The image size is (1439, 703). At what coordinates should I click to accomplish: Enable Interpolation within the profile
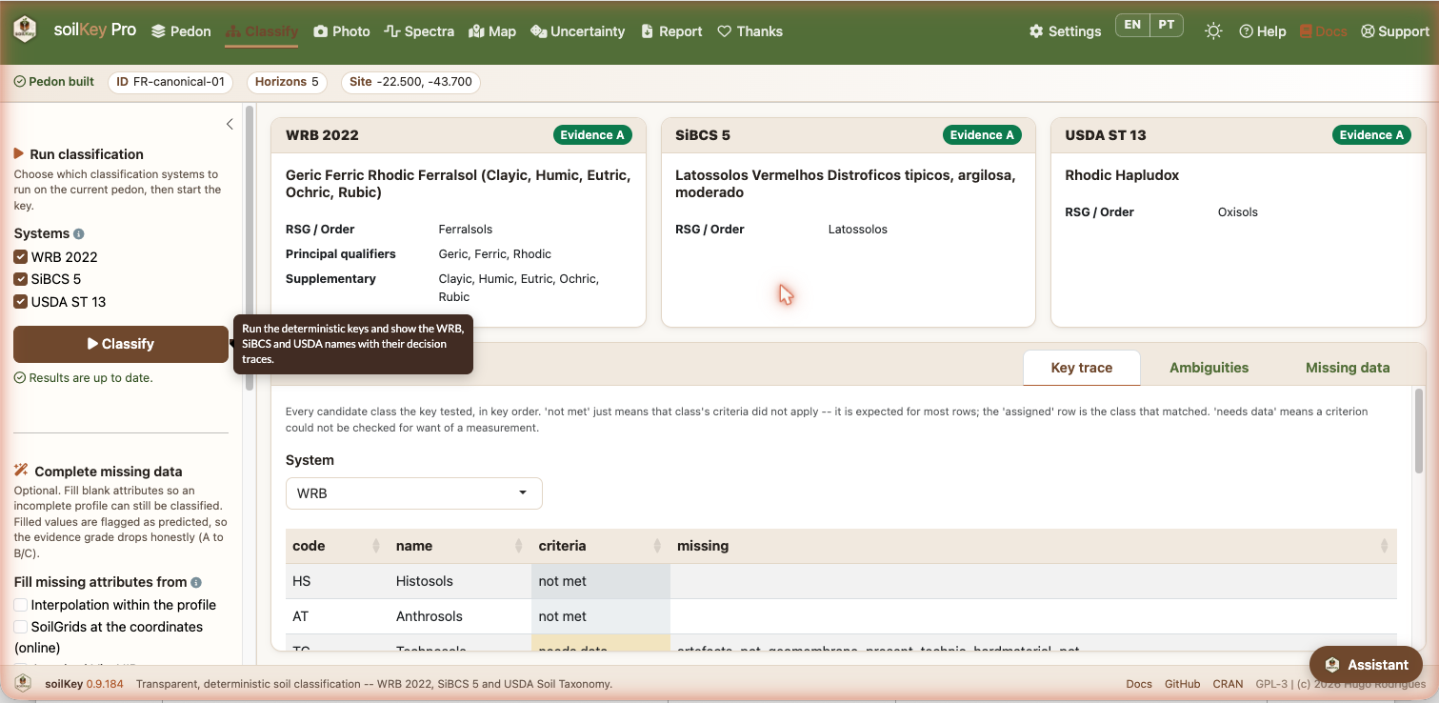20,605
